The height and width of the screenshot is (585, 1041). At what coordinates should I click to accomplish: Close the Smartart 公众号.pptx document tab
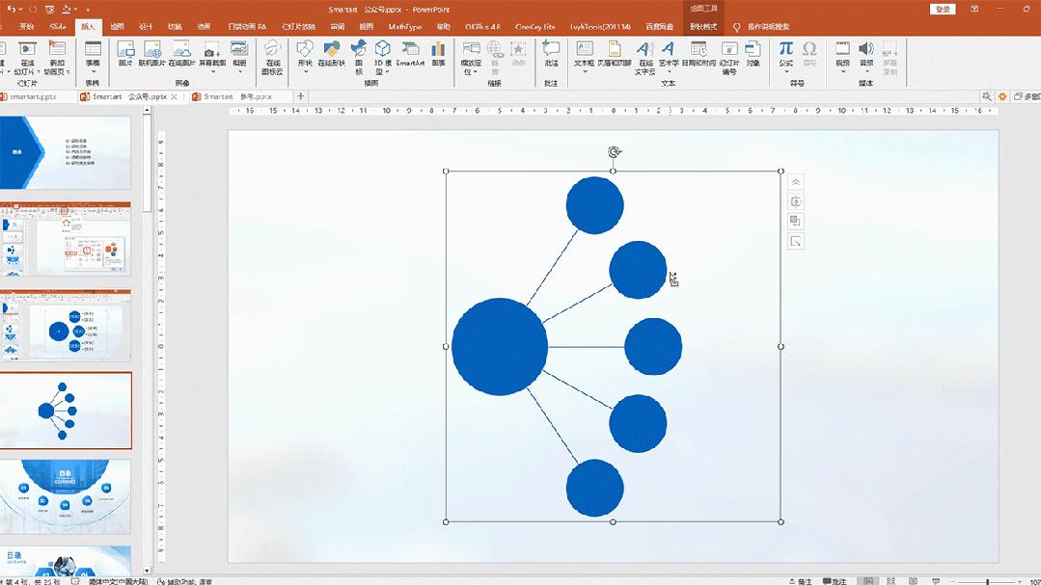click(x=174, y=96)
